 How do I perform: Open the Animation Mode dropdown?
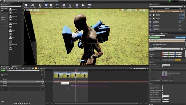(x=166, y=65)
